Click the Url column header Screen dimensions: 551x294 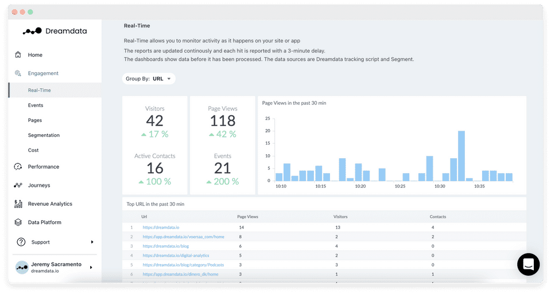144,217
